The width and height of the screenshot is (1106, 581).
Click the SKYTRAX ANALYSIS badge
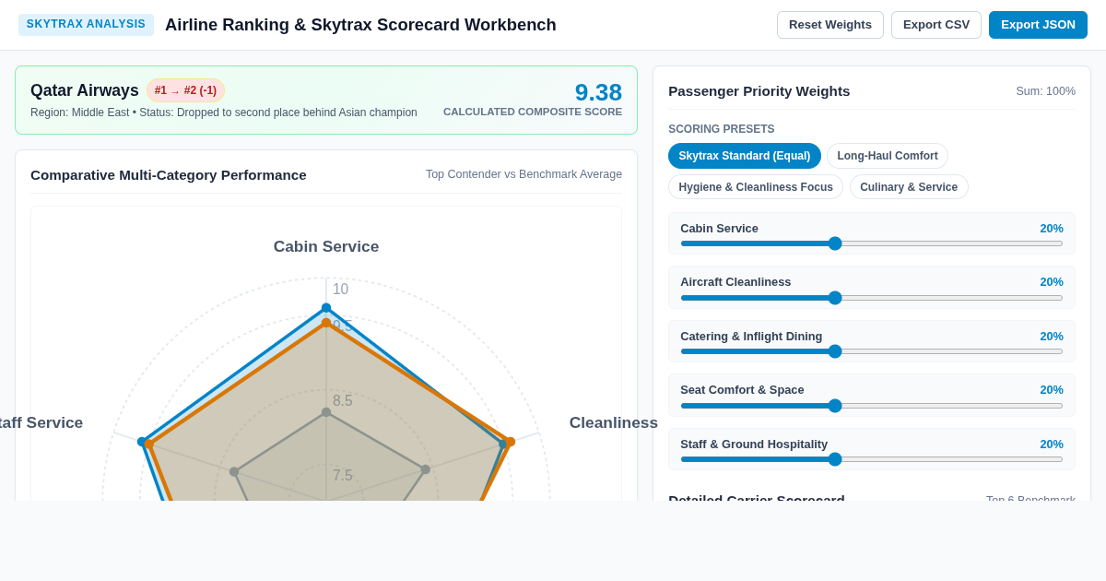tap(86, 24)
